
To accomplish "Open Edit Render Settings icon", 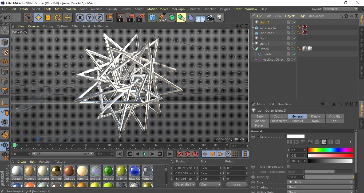I will tap(140, 18).
